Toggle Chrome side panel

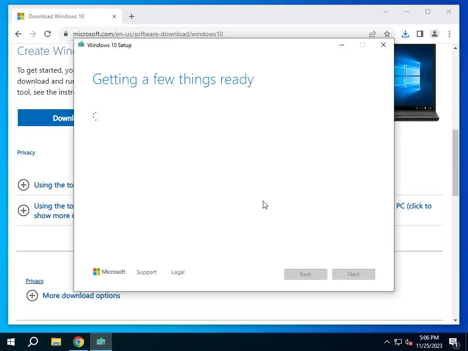tap(420, 34)
